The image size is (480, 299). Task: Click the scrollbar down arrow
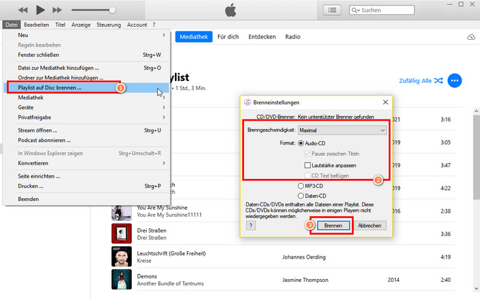(x=476, y=289)
